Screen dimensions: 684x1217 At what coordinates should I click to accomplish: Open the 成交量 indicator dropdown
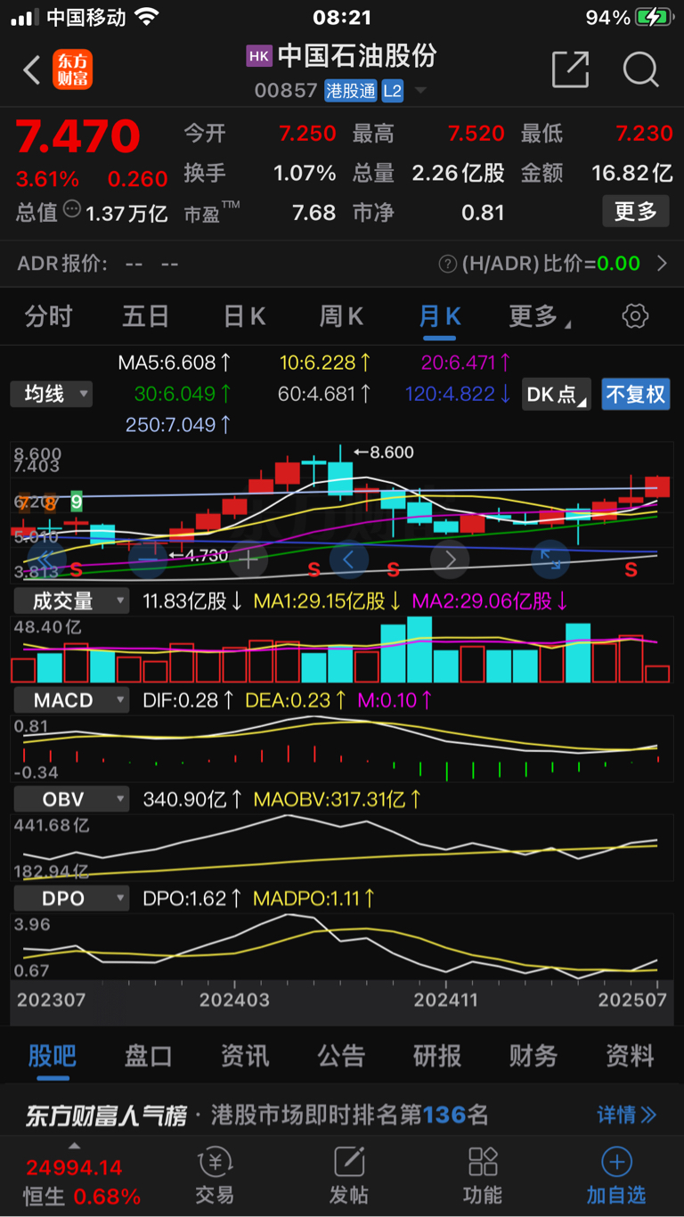(x=71, y=601)
